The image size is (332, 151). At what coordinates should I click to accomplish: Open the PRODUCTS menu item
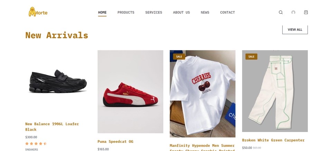click(126, 12)
